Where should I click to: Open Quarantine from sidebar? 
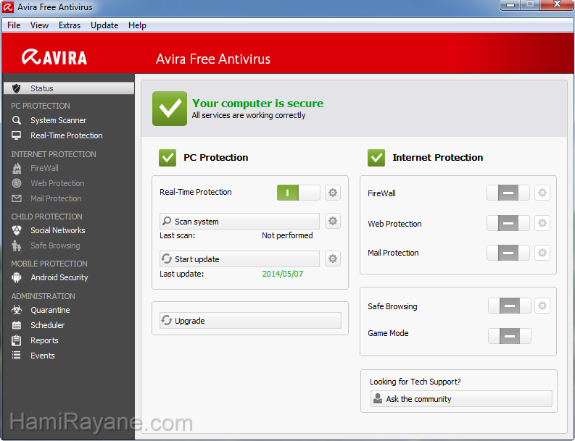(50, 310)
